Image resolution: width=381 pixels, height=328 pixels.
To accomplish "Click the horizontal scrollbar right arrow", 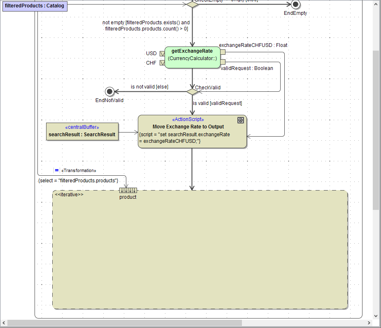I will 368,323.
